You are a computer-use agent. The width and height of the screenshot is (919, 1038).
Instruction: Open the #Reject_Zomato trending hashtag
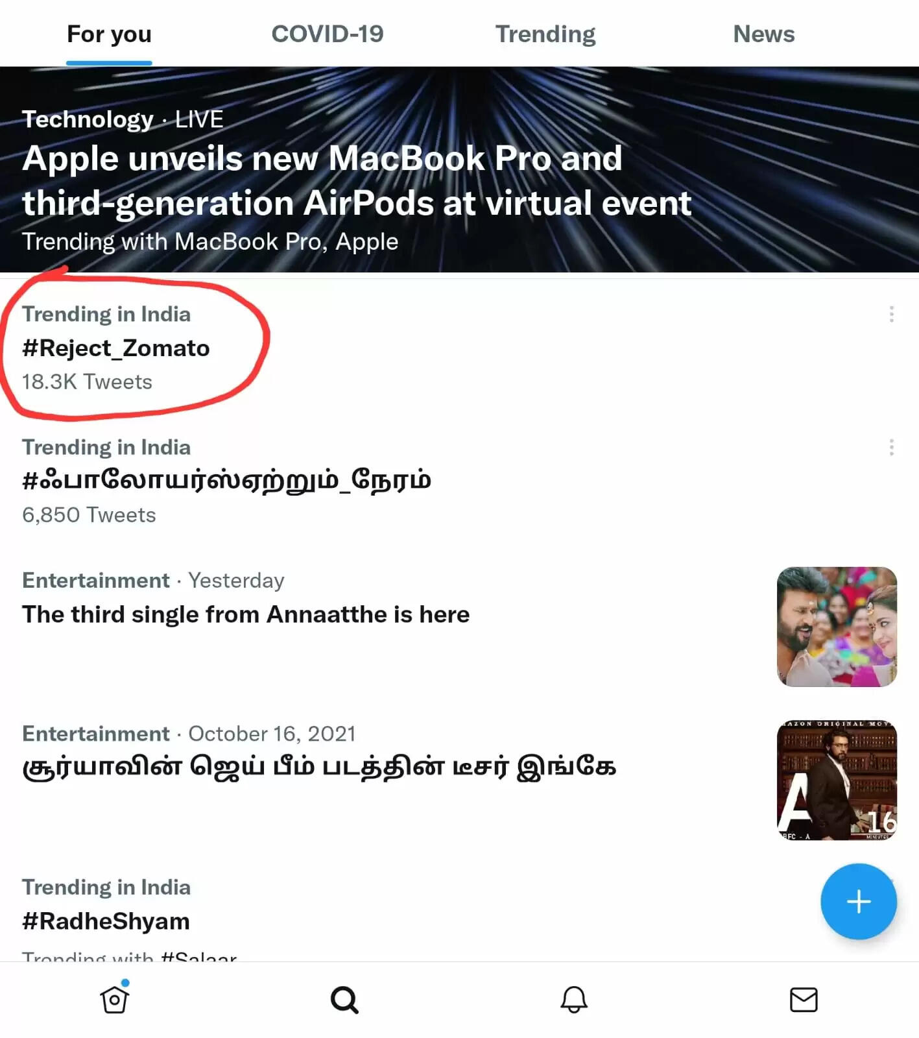[116, 348]
